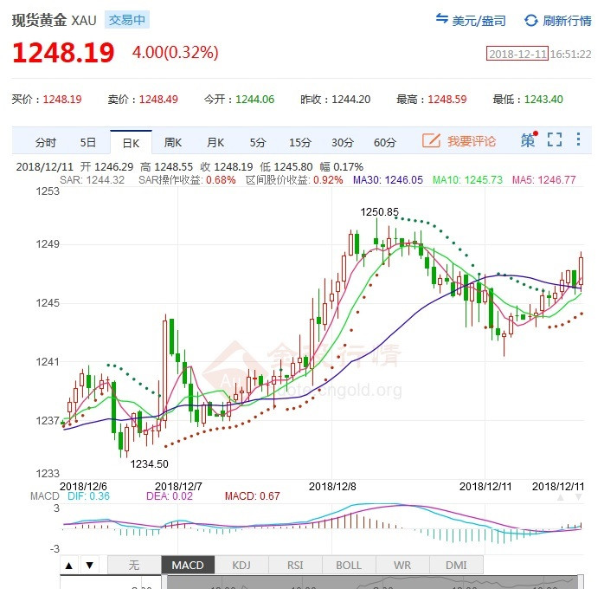This screenshot has width=604, height=589.
Task: Click the up arrow below the chart
Action: (x=70, y=566)
